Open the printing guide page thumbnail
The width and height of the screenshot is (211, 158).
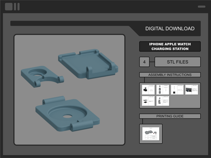[151, 134]
